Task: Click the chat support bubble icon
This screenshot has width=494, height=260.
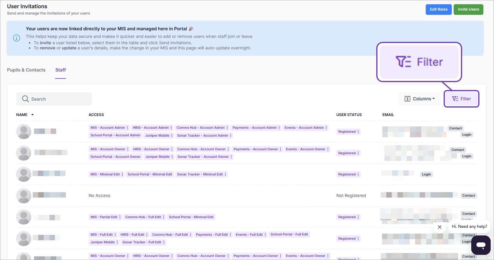Action: click(481, 245)
